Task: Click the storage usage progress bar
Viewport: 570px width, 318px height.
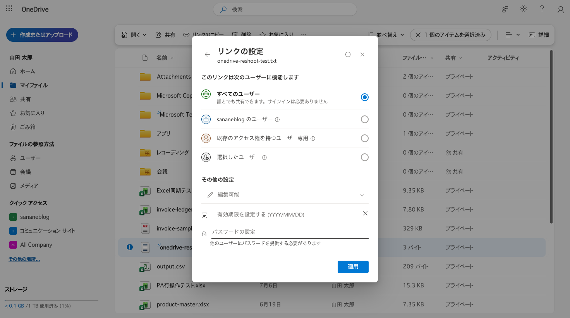Action: coord(52,301)
